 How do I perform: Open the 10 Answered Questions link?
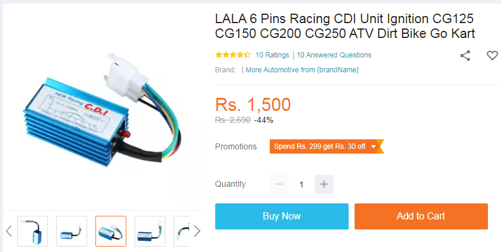click(334, 55)
